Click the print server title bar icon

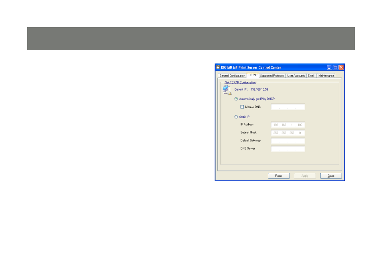coord(218,67)
